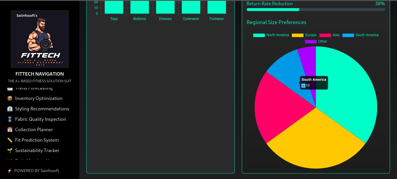The image size is (397, 179).
Task: Click the FitTech bodybuilder logo image
Action: 40,39
